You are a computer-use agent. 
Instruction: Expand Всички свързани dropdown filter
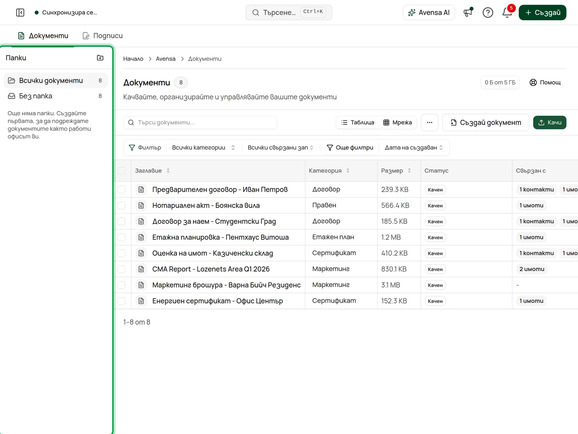(x=280, y=148)
